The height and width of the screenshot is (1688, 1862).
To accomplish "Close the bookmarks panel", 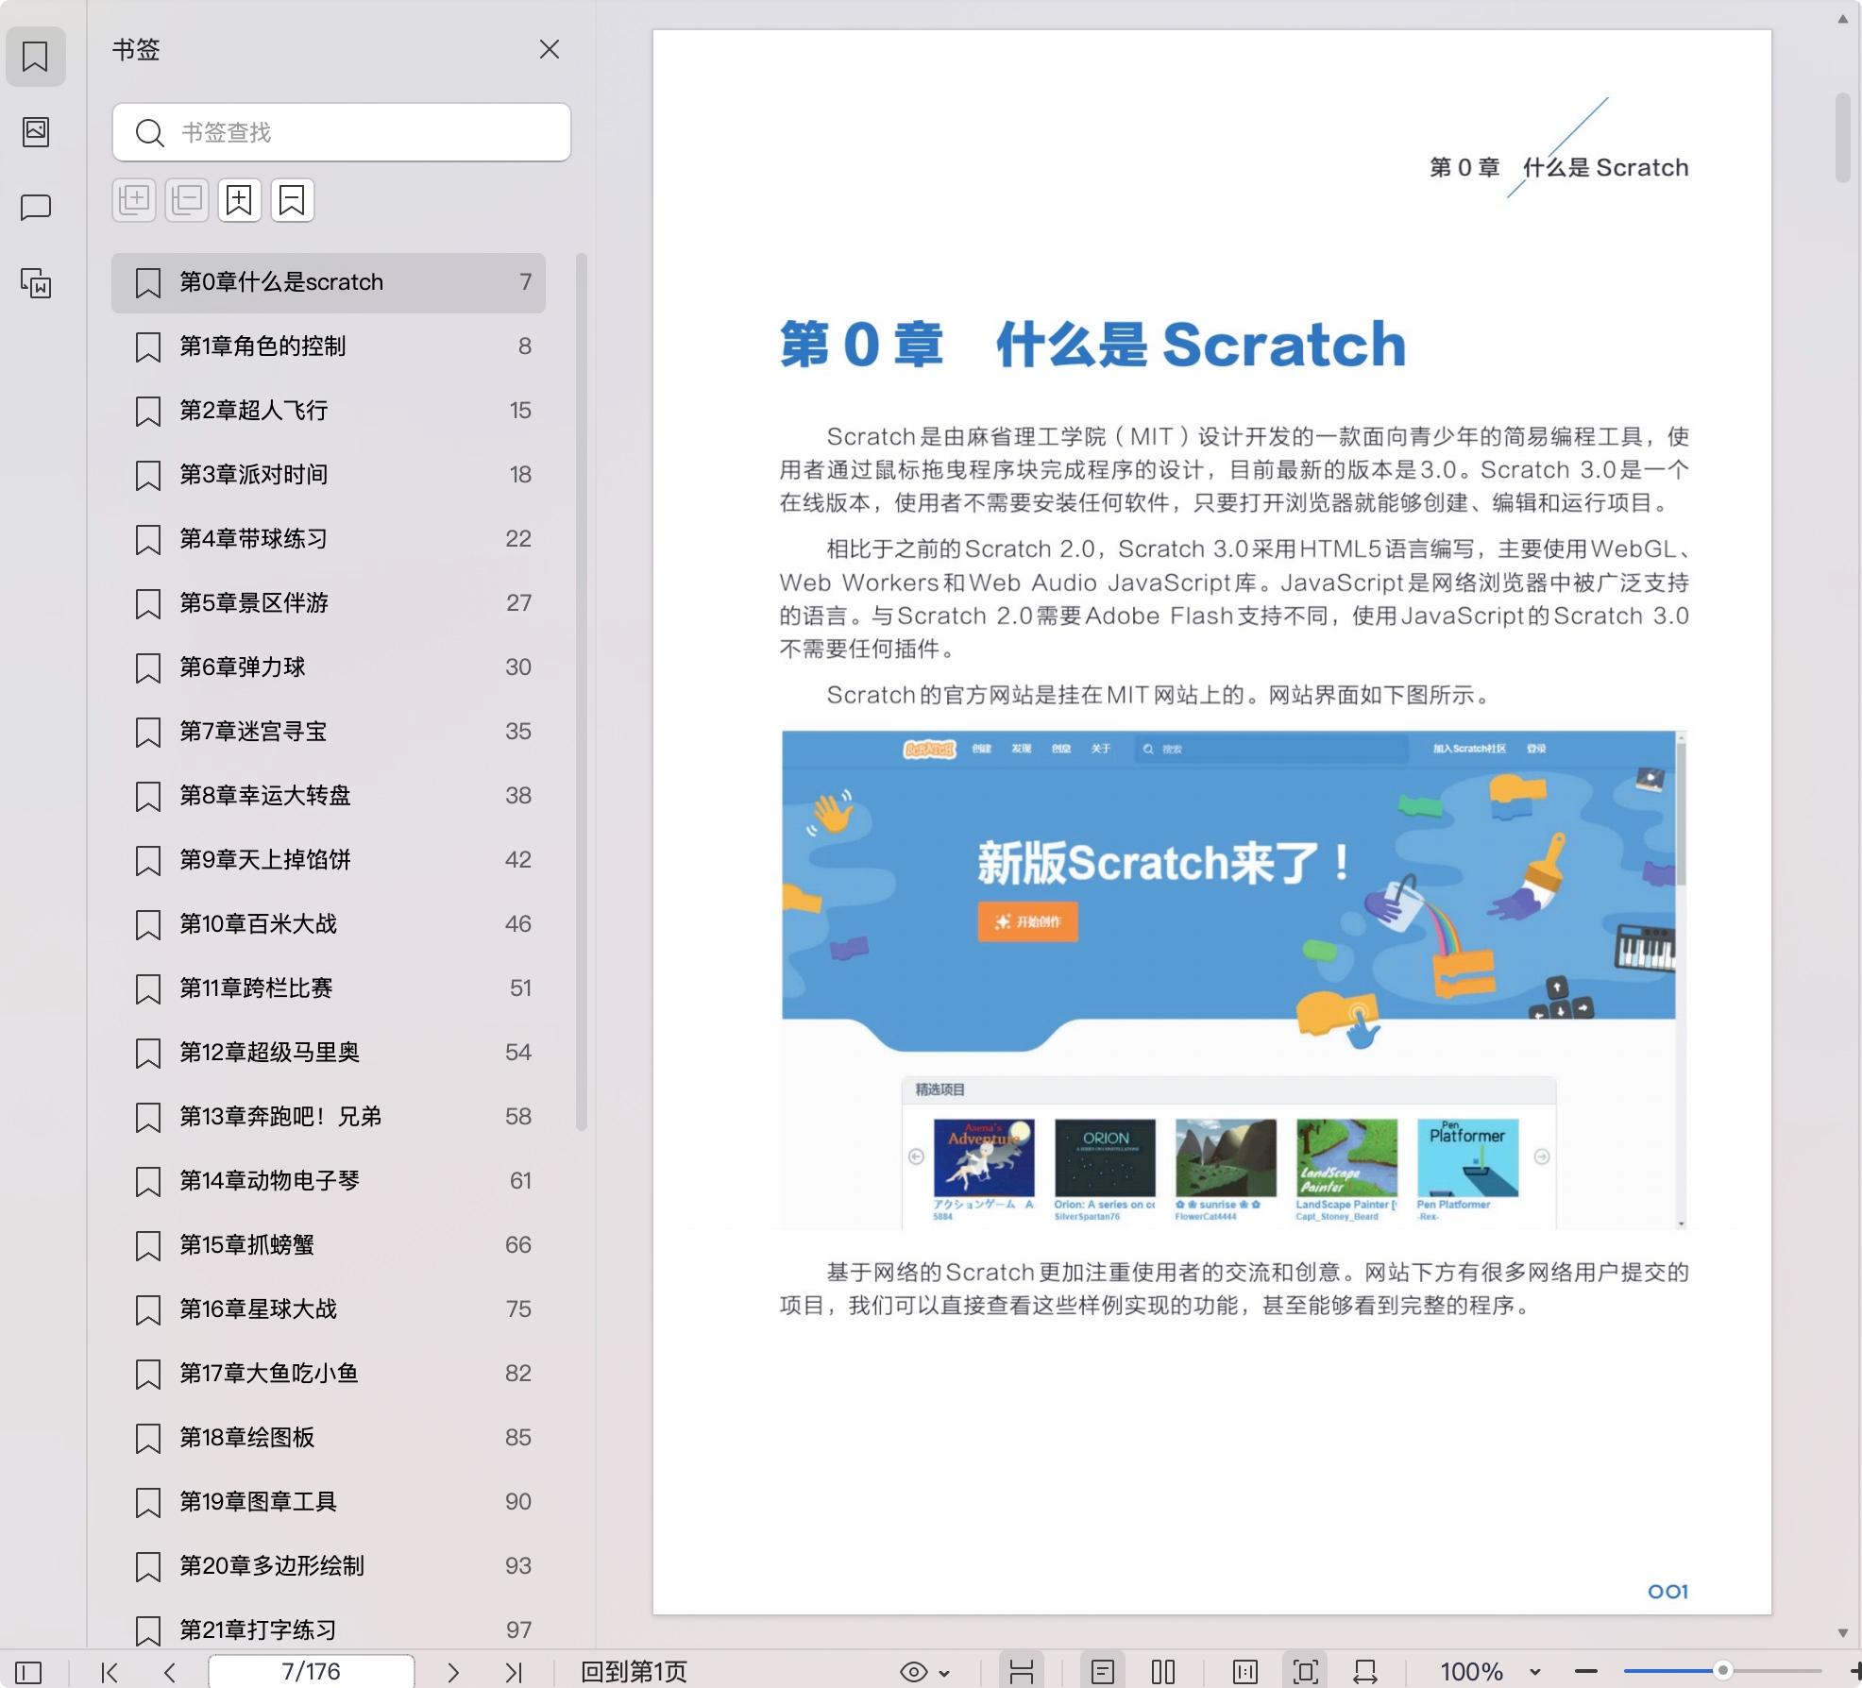I will coord(550,49).
